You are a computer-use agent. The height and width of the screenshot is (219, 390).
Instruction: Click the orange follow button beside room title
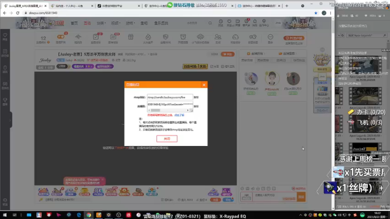pyautogui.click(x=228, y=54)
